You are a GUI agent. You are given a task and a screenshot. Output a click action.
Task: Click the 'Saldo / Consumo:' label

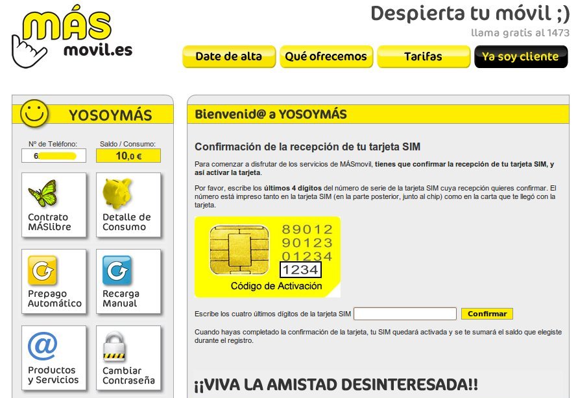tap(128, 144)
